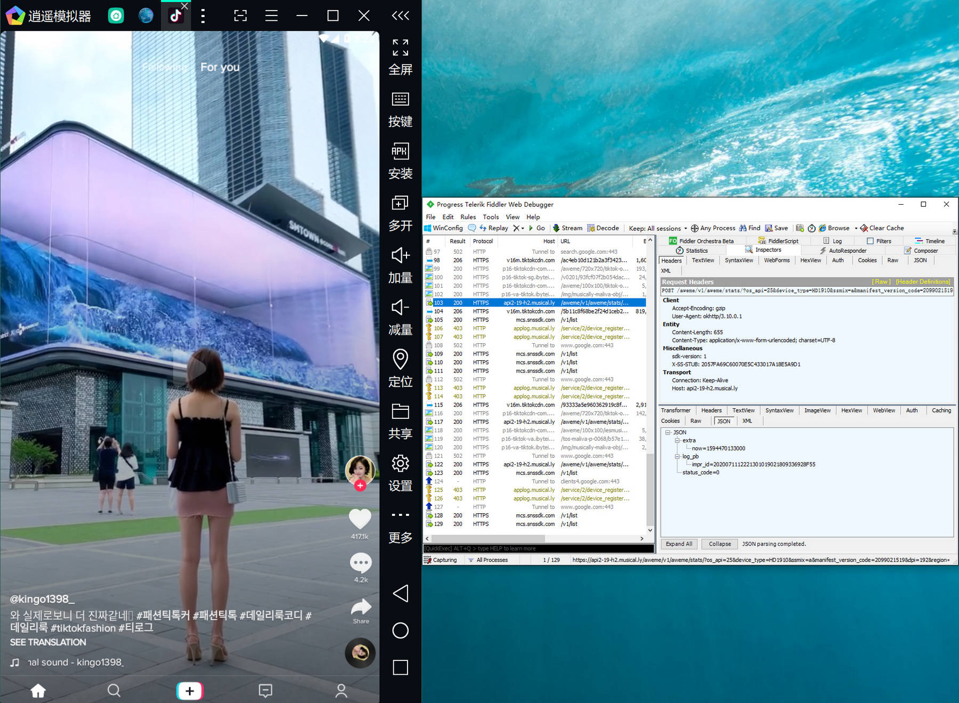Collapse the extra JSON tree node
This screenshot has width=959, height=703.
pyautogui.click(x=677, y=440)
